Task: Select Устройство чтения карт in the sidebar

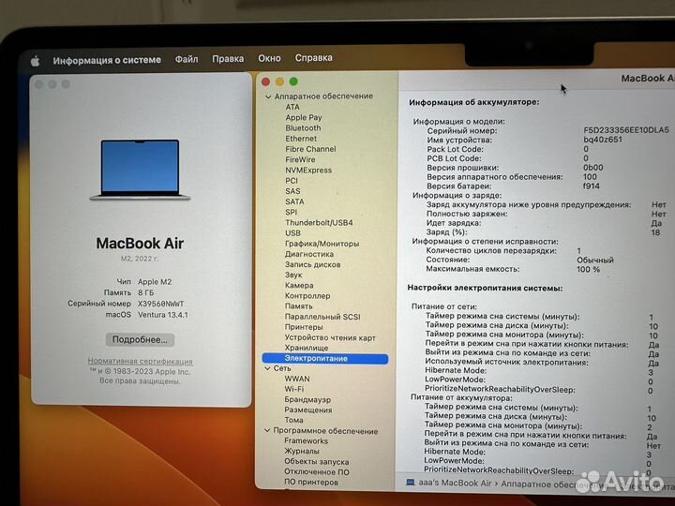Action: click(330, 337)
